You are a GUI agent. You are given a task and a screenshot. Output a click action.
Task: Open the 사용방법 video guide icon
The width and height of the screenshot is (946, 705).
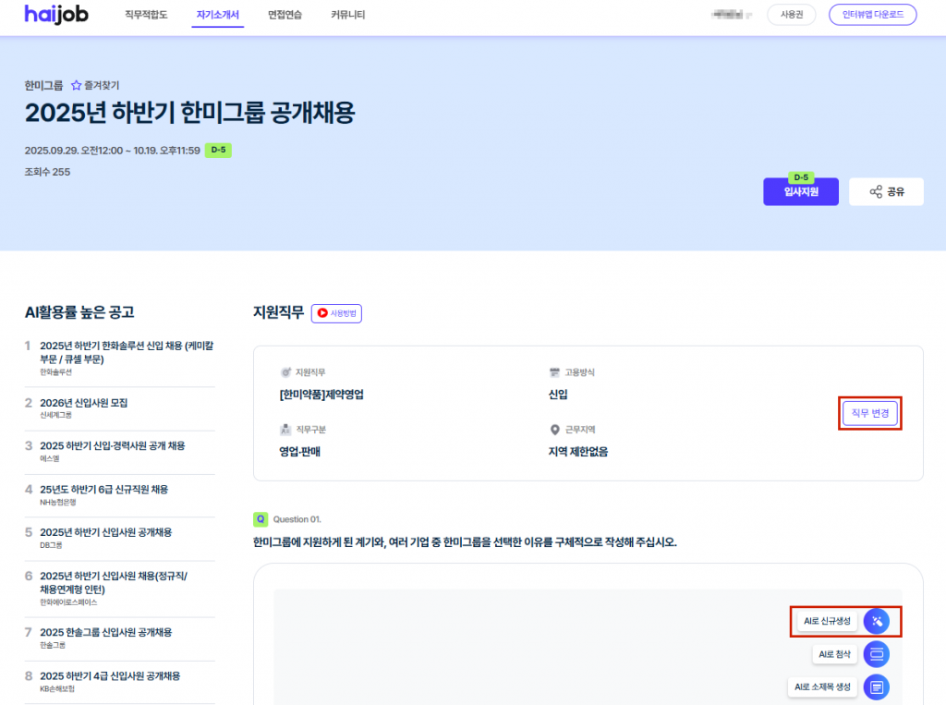(x=336, y=313)
